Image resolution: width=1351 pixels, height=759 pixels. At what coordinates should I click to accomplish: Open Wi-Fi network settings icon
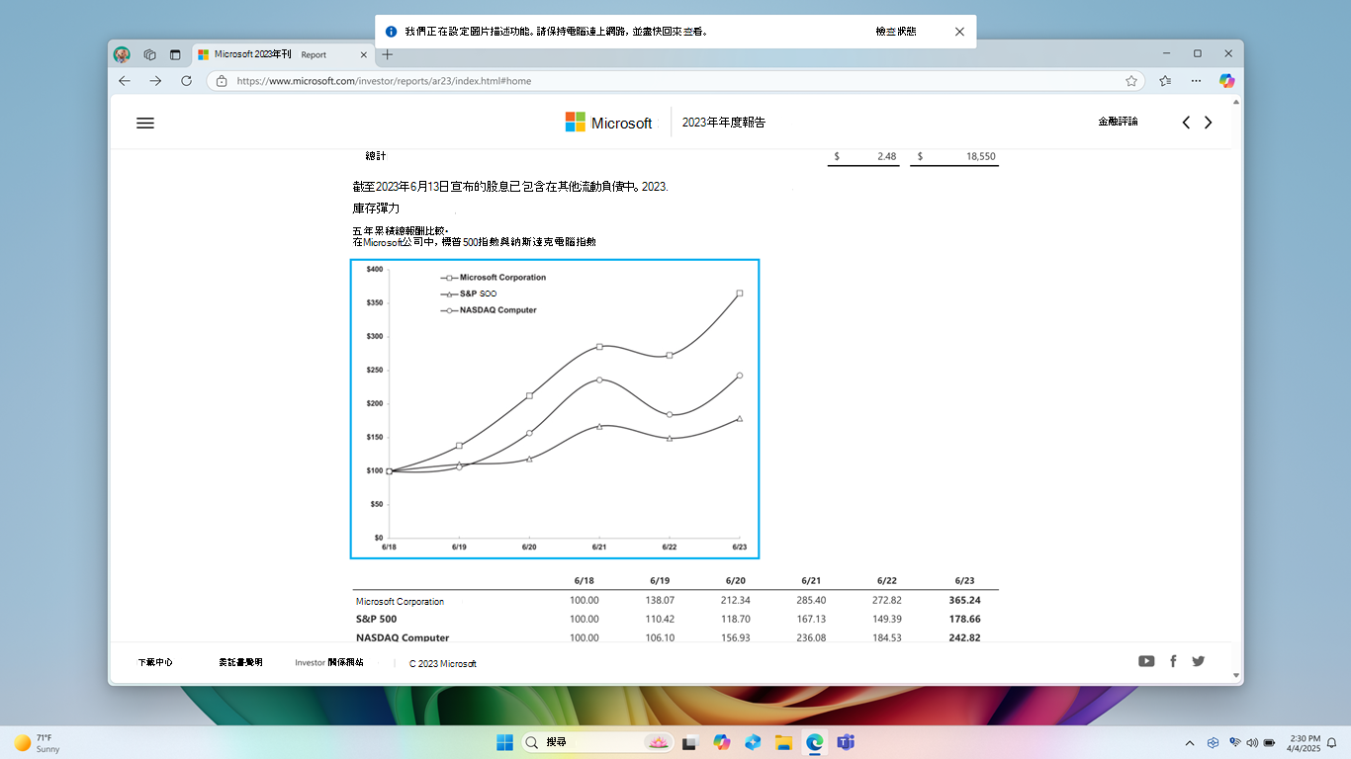tap(1235, 742)
